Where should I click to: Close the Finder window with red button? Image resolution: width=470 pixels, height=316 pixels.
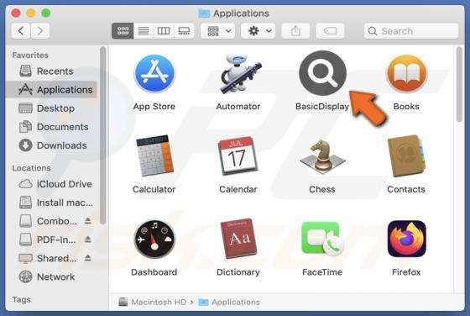[x=16, y=13]
